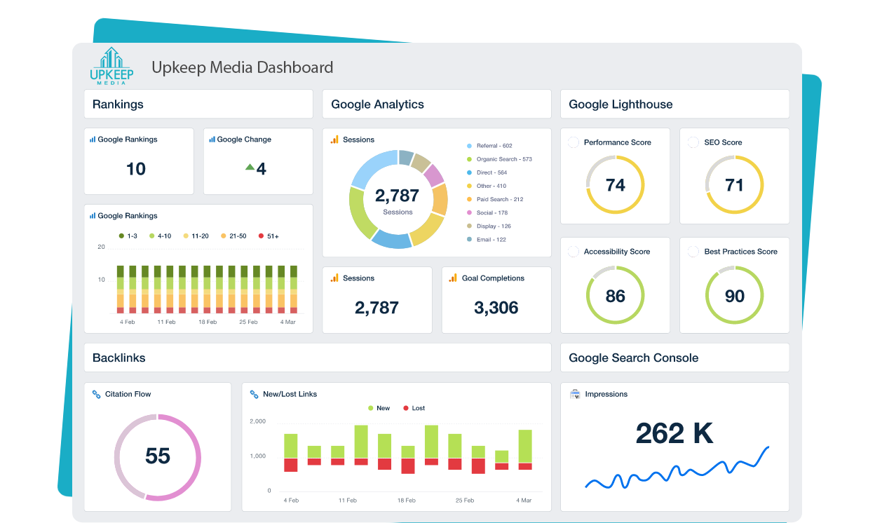Select the Display - 126 legend entry
This screenshot has width=875, height=523.
pyautogui.click(x=489, y=226)
